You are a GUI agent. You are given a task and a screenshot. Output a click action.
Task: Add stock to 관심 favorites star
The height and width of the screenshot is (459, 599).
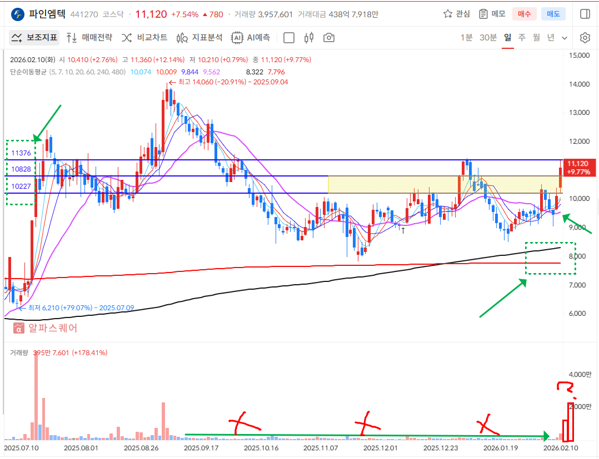click(x=456, y=14)
